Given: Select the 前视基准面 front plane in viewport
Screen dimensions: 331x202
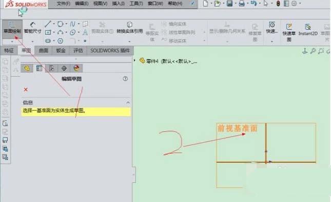Looking at the screenshot, I should point(238,128).
